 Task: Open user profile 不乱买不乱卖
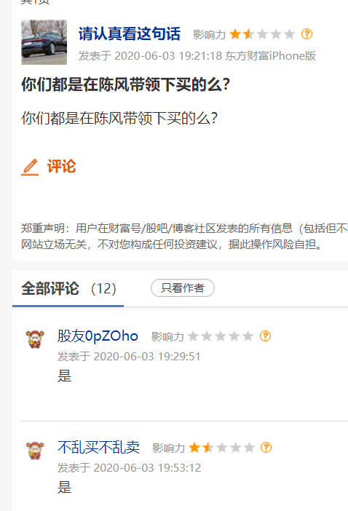click(99, 447)
